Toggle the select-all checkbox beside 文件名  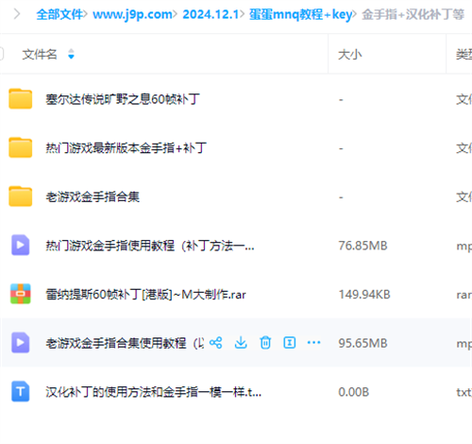point(1,54)
